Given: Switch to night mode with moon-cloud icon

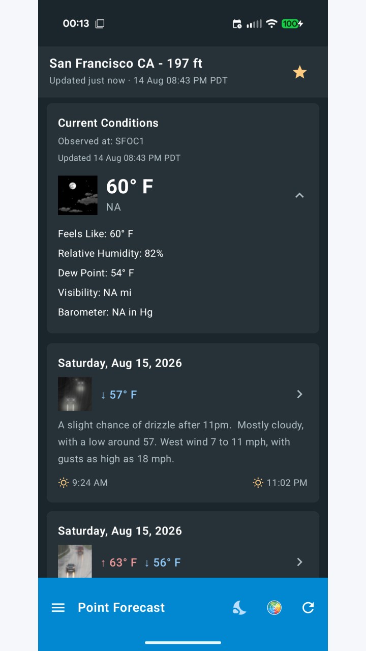Looking at the screenshot, I should (x=239, y=608).
